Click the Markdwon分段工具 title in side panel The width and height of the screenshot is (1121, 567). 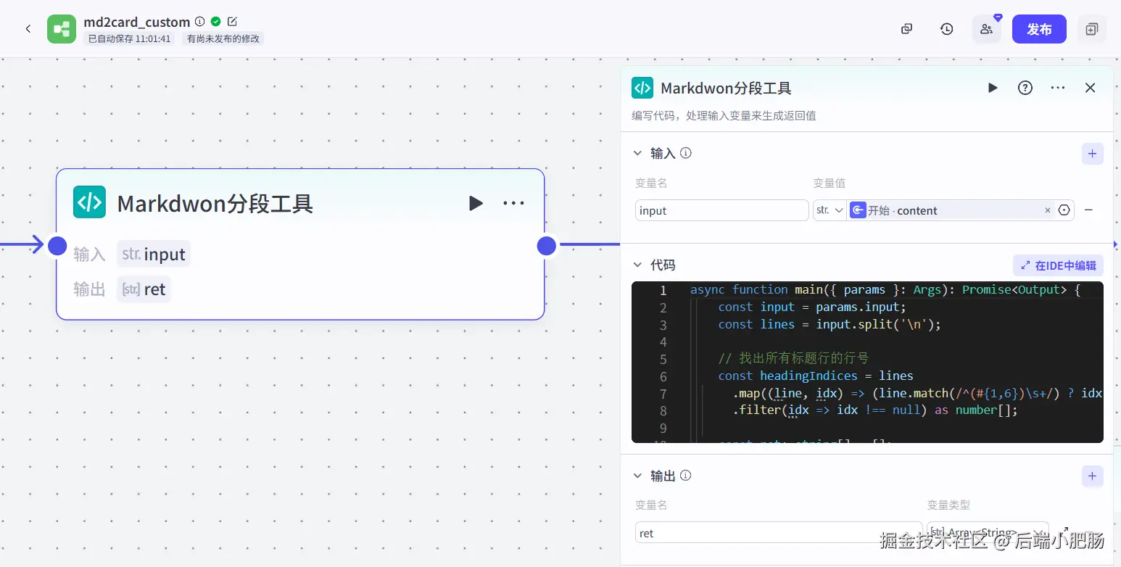[726, 88]
